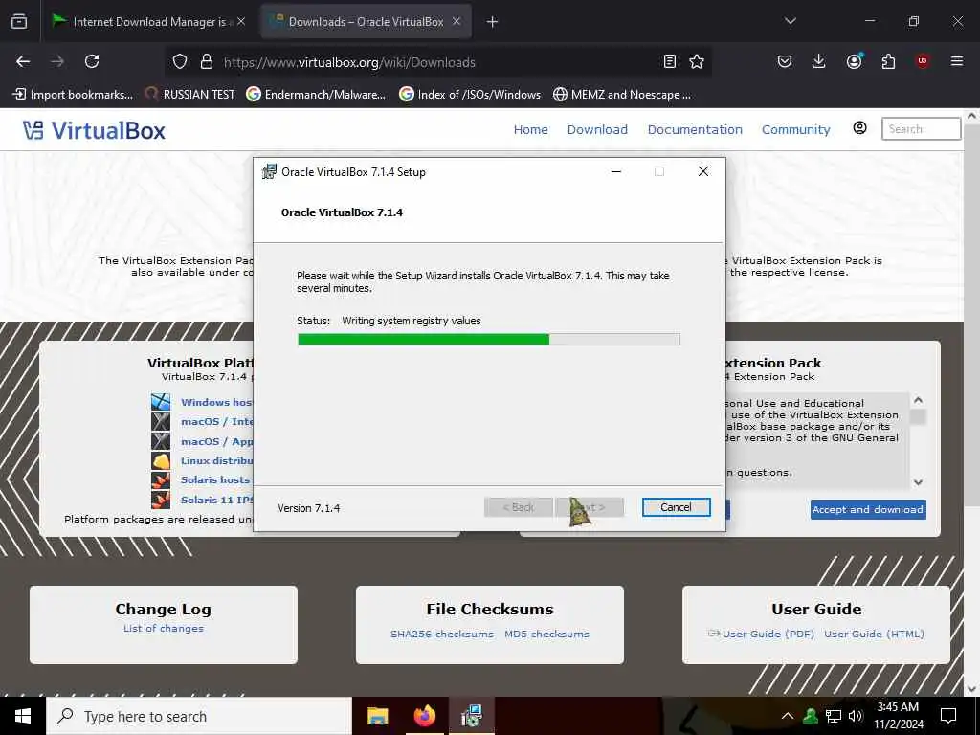980x735 pixels.
Task: Bookmark this page with the star icon
Action: [x=697, y=61]
